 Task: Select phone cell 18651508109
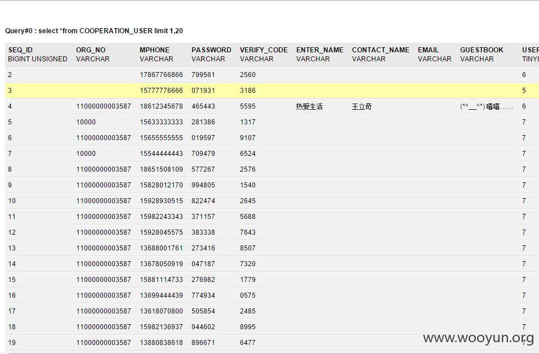click(x=161, y=169)
